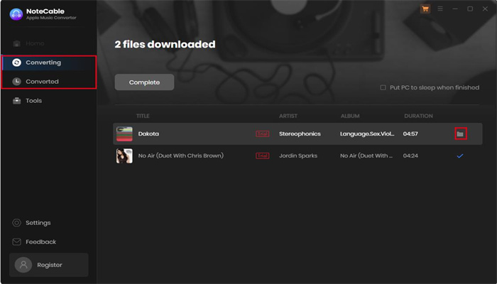Image resolution: width=497 pixels, height=284 pixels.
Task: Select the Dakota album thumbnail
Action: click(x=124, y=133)
